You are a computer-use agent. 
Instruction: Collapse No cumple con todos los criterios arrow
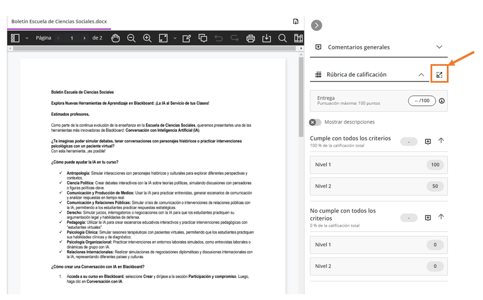(441, 217)
